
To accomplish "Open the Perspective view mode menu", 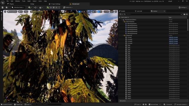I will coord(12,12).
